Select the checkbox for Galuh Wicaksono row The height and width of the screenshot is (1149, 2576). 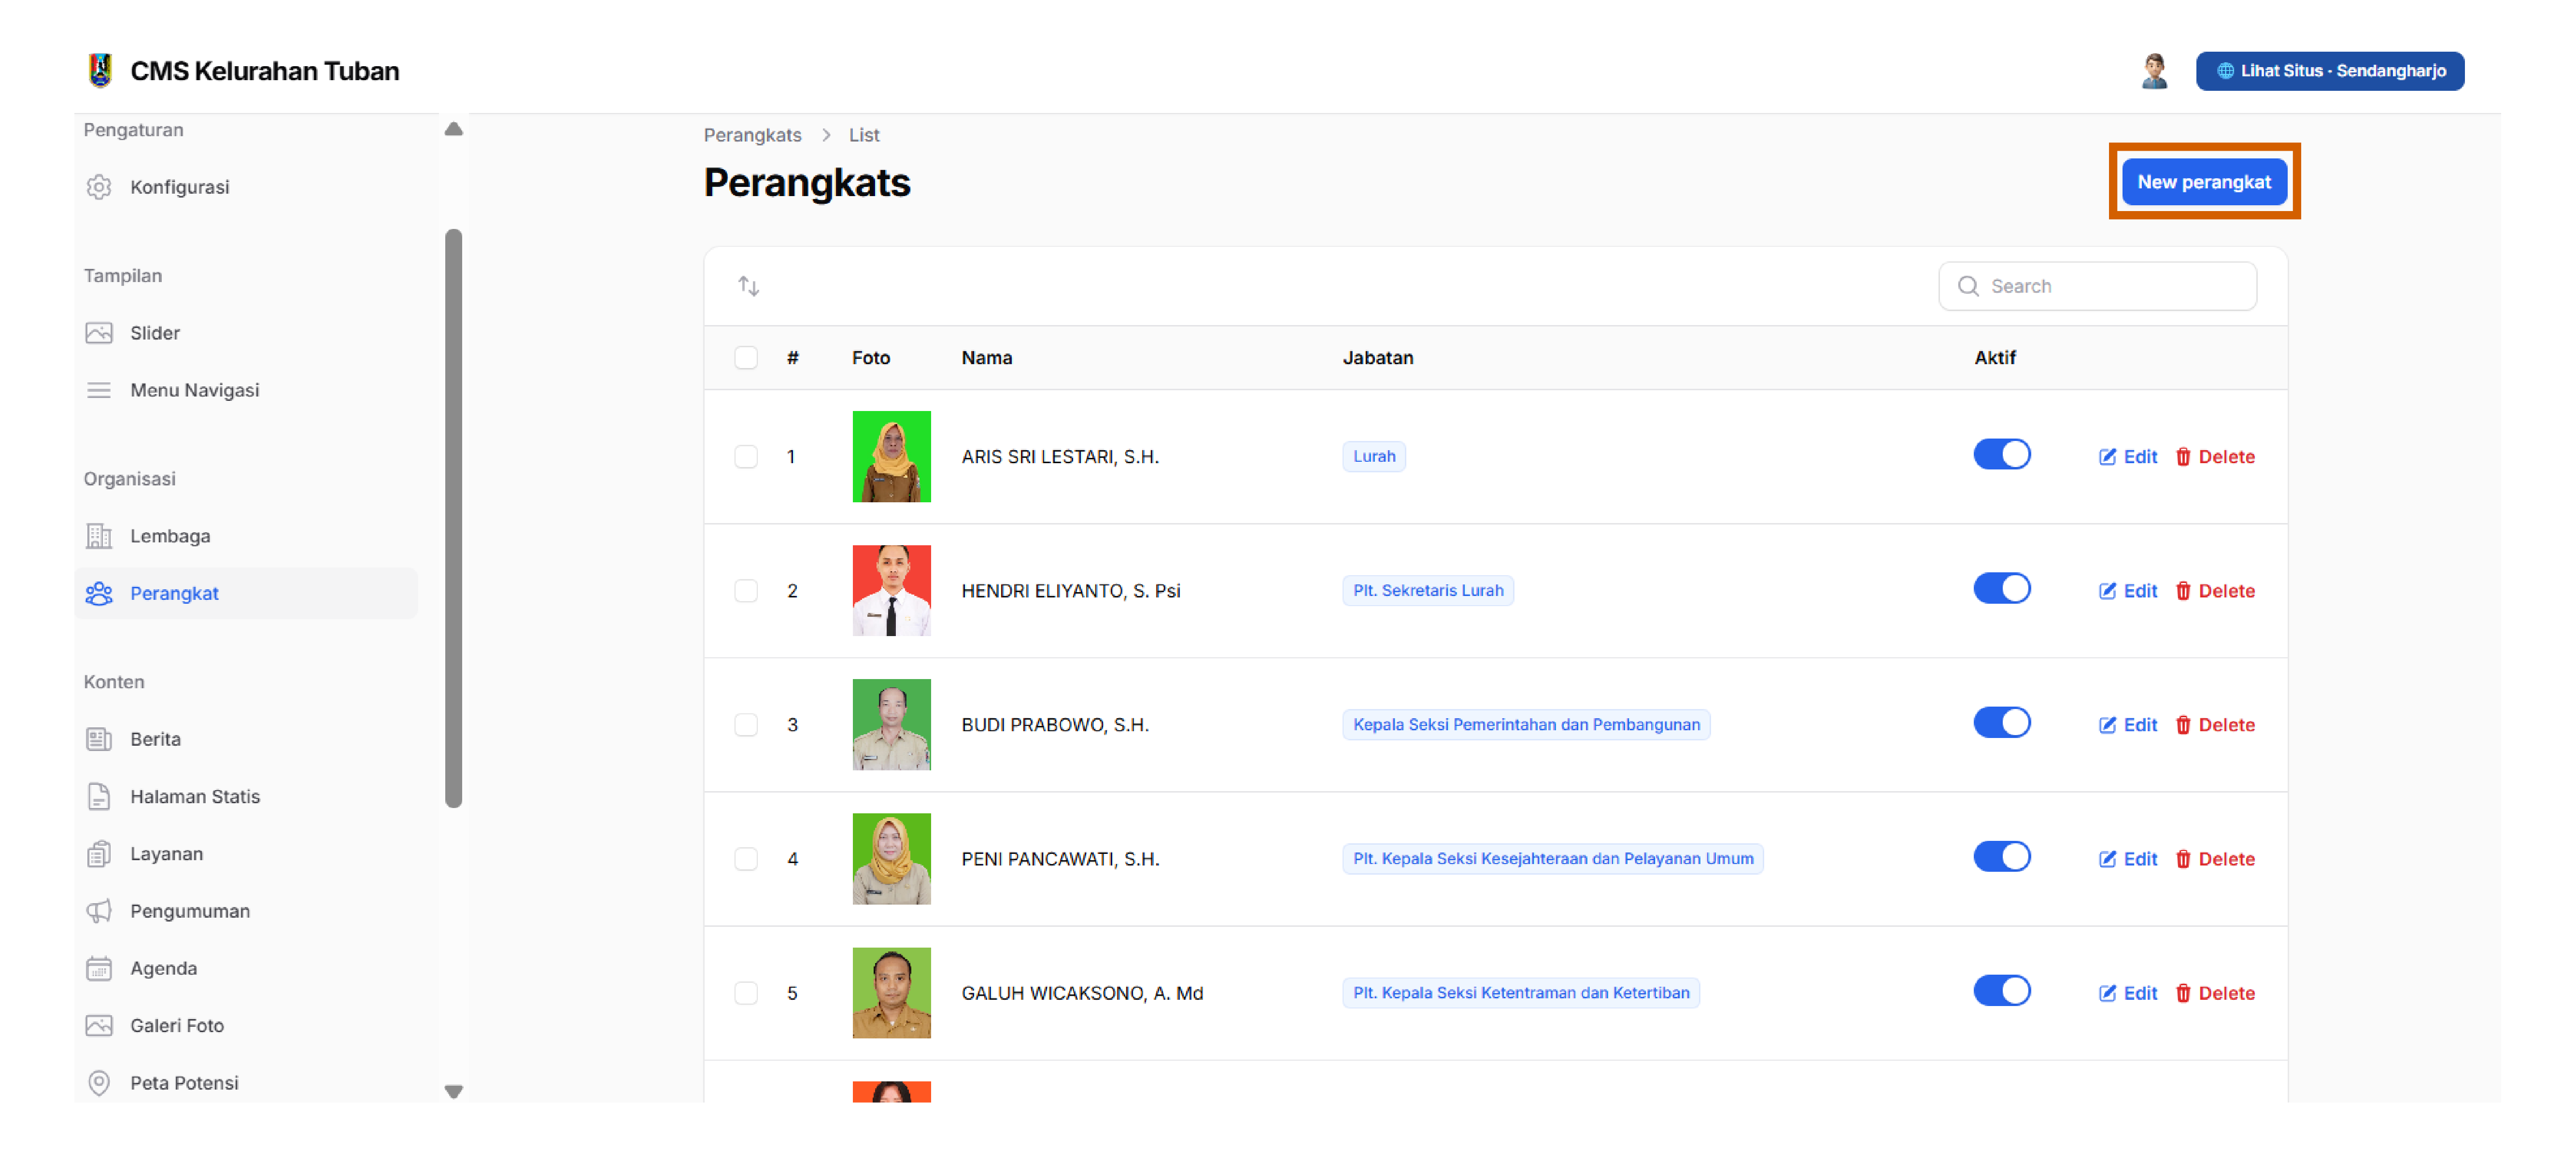click(x=746, y=993)
